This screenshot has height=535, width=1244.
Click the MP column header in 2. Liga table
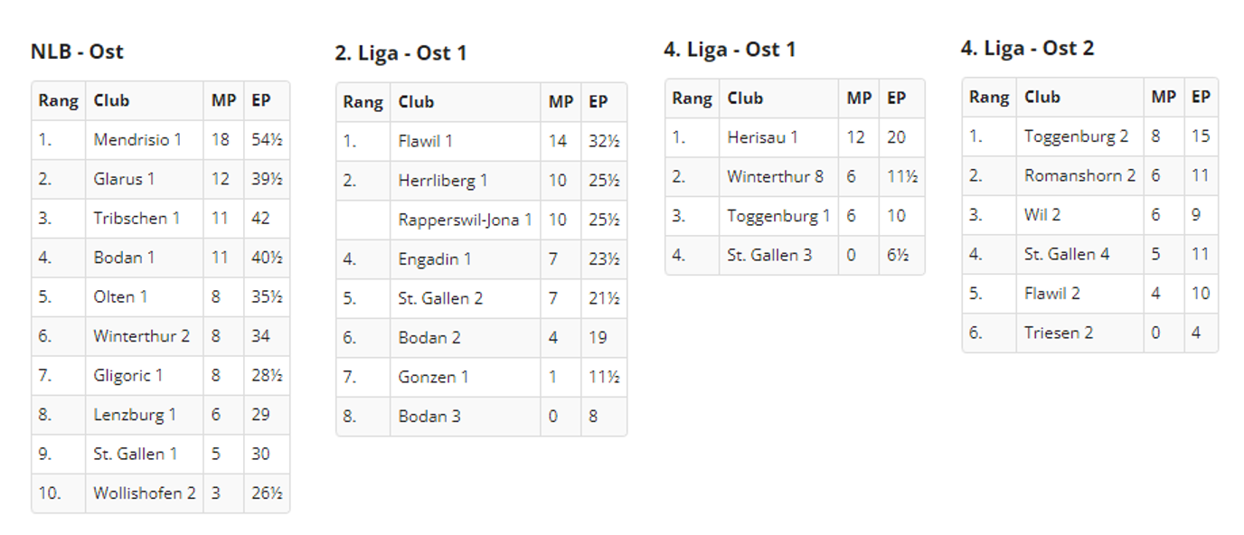click(x=561, y=102)
